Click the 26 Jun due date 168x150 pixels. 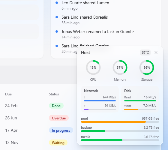11,118
